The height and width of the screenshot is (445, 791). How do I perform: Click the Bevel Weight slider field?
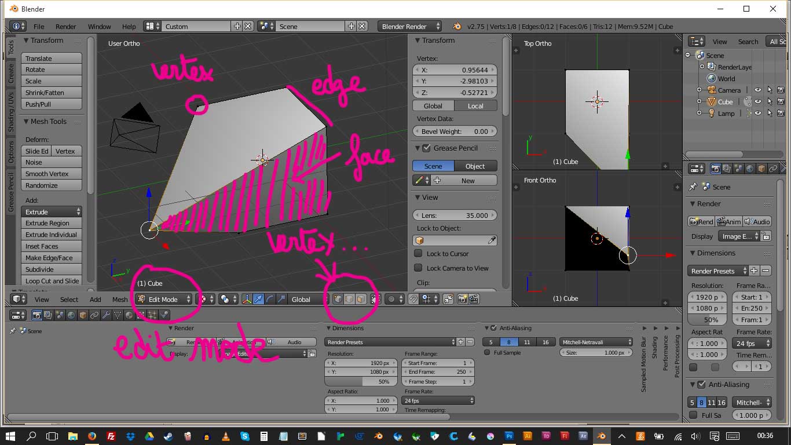pyautogui.click(x=455, y=132)
